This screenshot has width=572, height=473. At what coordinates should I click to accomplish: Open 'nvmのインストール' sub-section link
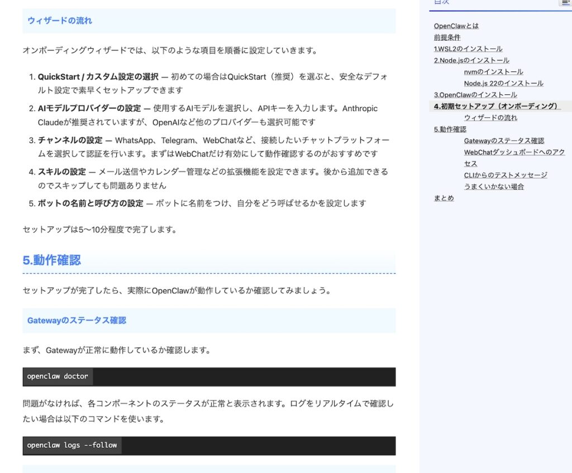tap(493, 72)
